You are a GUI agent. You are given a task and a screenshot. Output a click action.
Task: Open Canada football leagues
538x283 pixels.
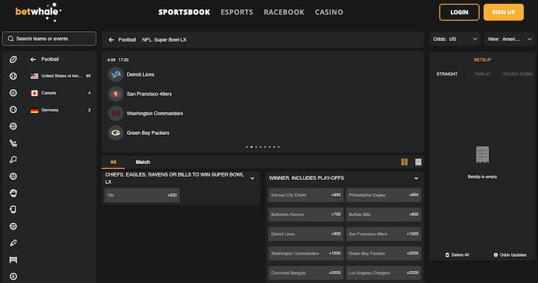(61, 93)
